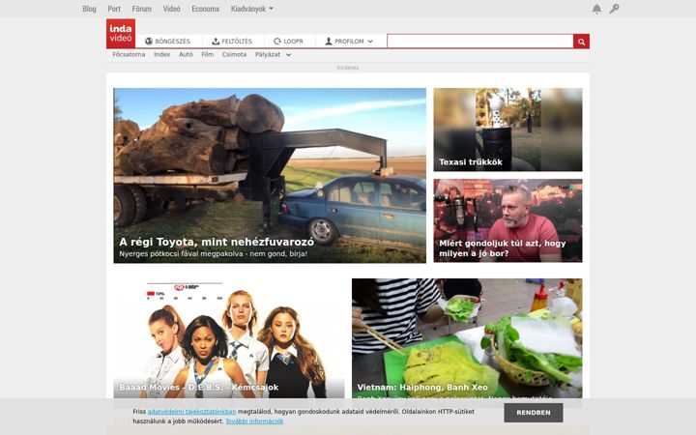
Task: Open the Fórum link in top bar
Action: coord(141,9)
